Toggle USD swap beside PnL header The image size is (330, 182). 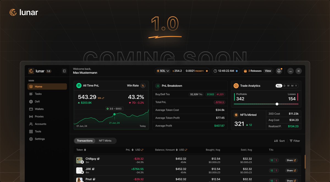click(142, 150)
